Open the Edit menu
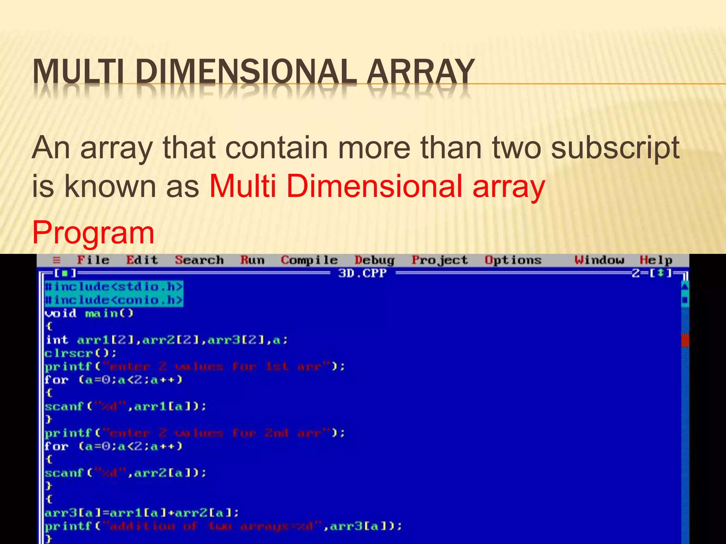 tap(142, 260)
